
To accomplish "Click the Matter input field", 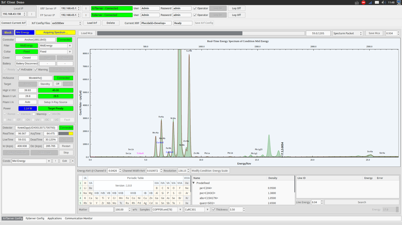I will [101, 210].
